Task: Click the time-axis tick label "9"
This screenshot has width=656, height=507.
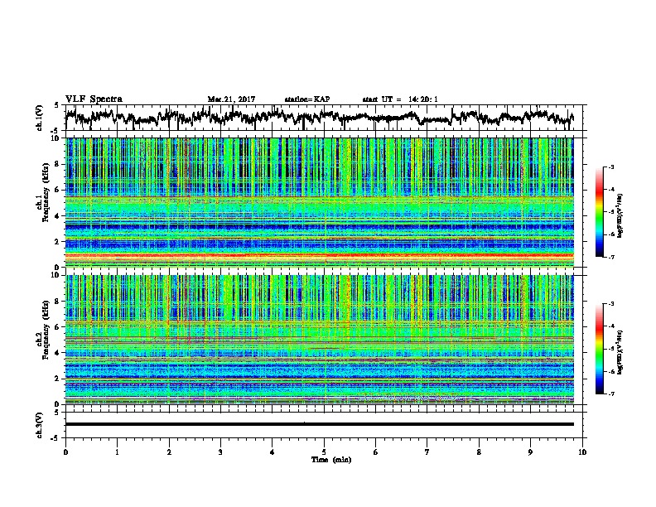Action: [530, 452]
